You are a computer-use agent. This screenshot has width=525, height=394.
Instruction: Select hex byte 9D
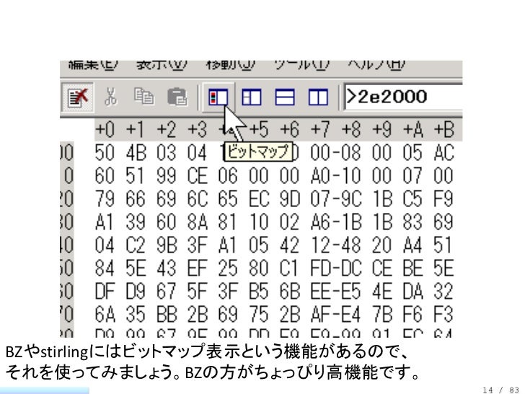point(290,198)
